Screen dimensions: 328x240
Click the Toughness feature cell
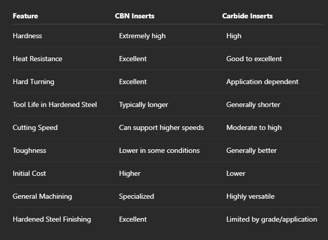coord(30,151)
